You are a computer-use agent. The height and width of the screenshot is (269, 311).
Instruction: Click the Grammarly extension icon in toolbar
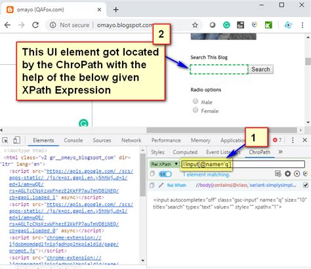pyautogui.click(x=226, y=25)
